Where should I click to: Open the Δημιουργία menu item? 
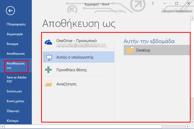click(15, 34)
